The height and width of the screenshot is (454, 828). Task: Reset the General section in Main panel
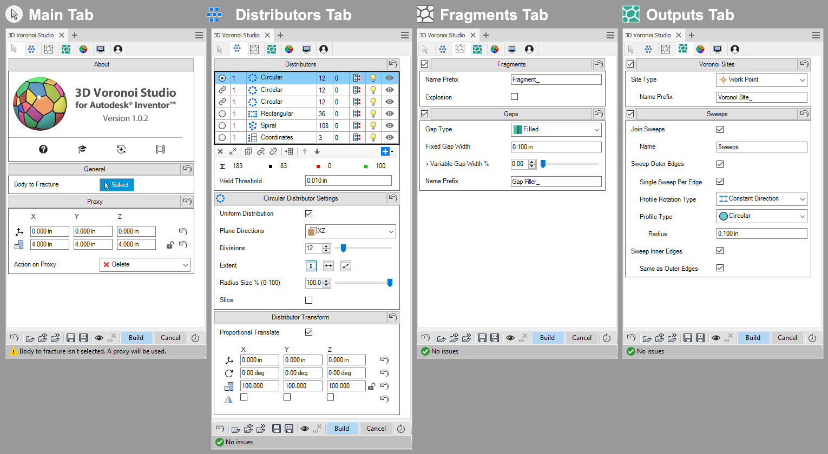tap(187, 169)
